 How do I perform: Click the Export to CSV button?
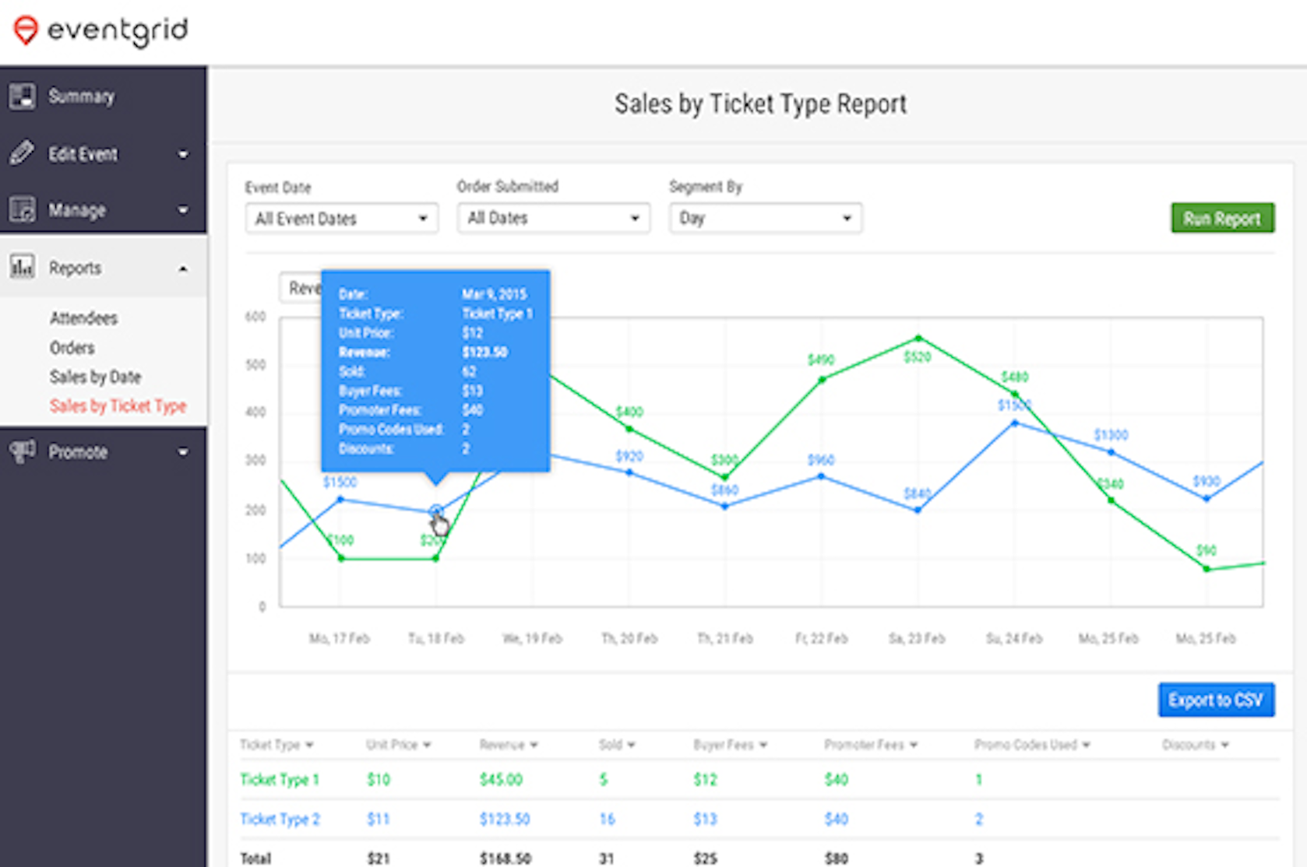click(1216, 700)
